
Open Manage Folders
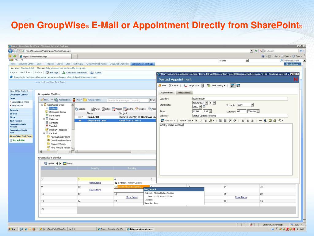(92, 100)
